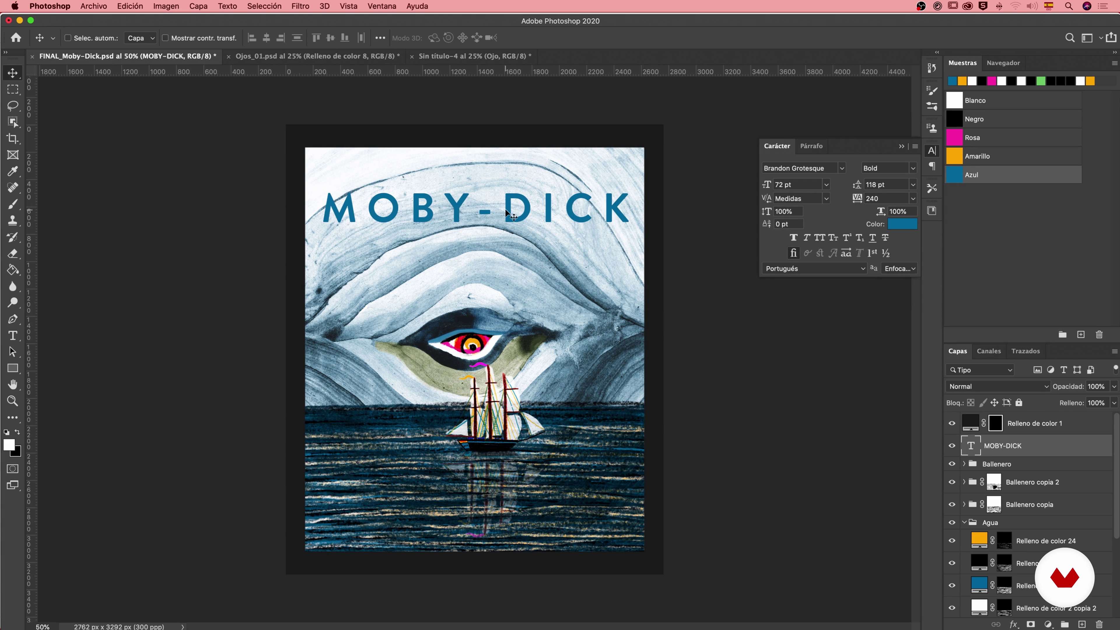
Task: Click the foreground color swatch
Action: (x=9, y=445)
